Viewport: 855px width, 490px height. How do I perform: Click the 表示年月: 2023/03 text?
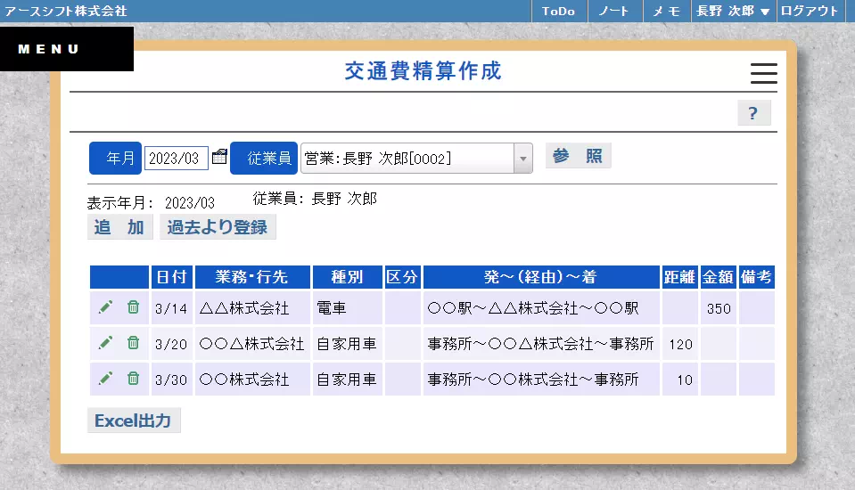click(151, 203)
